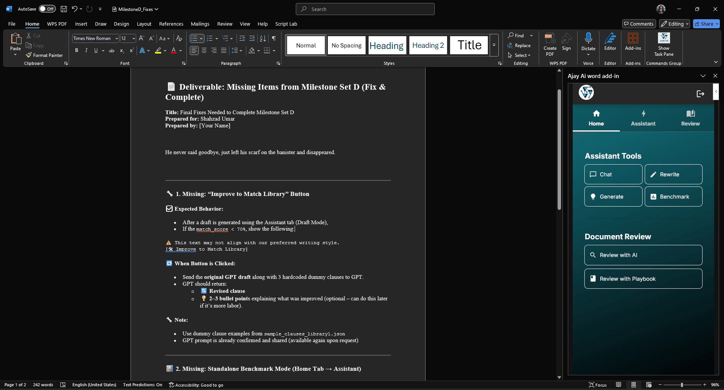Open the Script Lab tab
This screenshot has height=390, width=724.
pyautogui.click(x=286, y=24)
